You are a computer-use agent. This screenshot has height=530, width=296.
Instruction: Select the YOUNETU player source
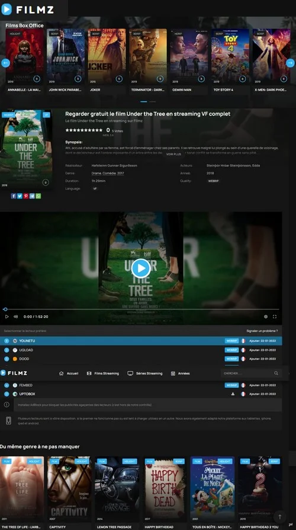[141, 341]
